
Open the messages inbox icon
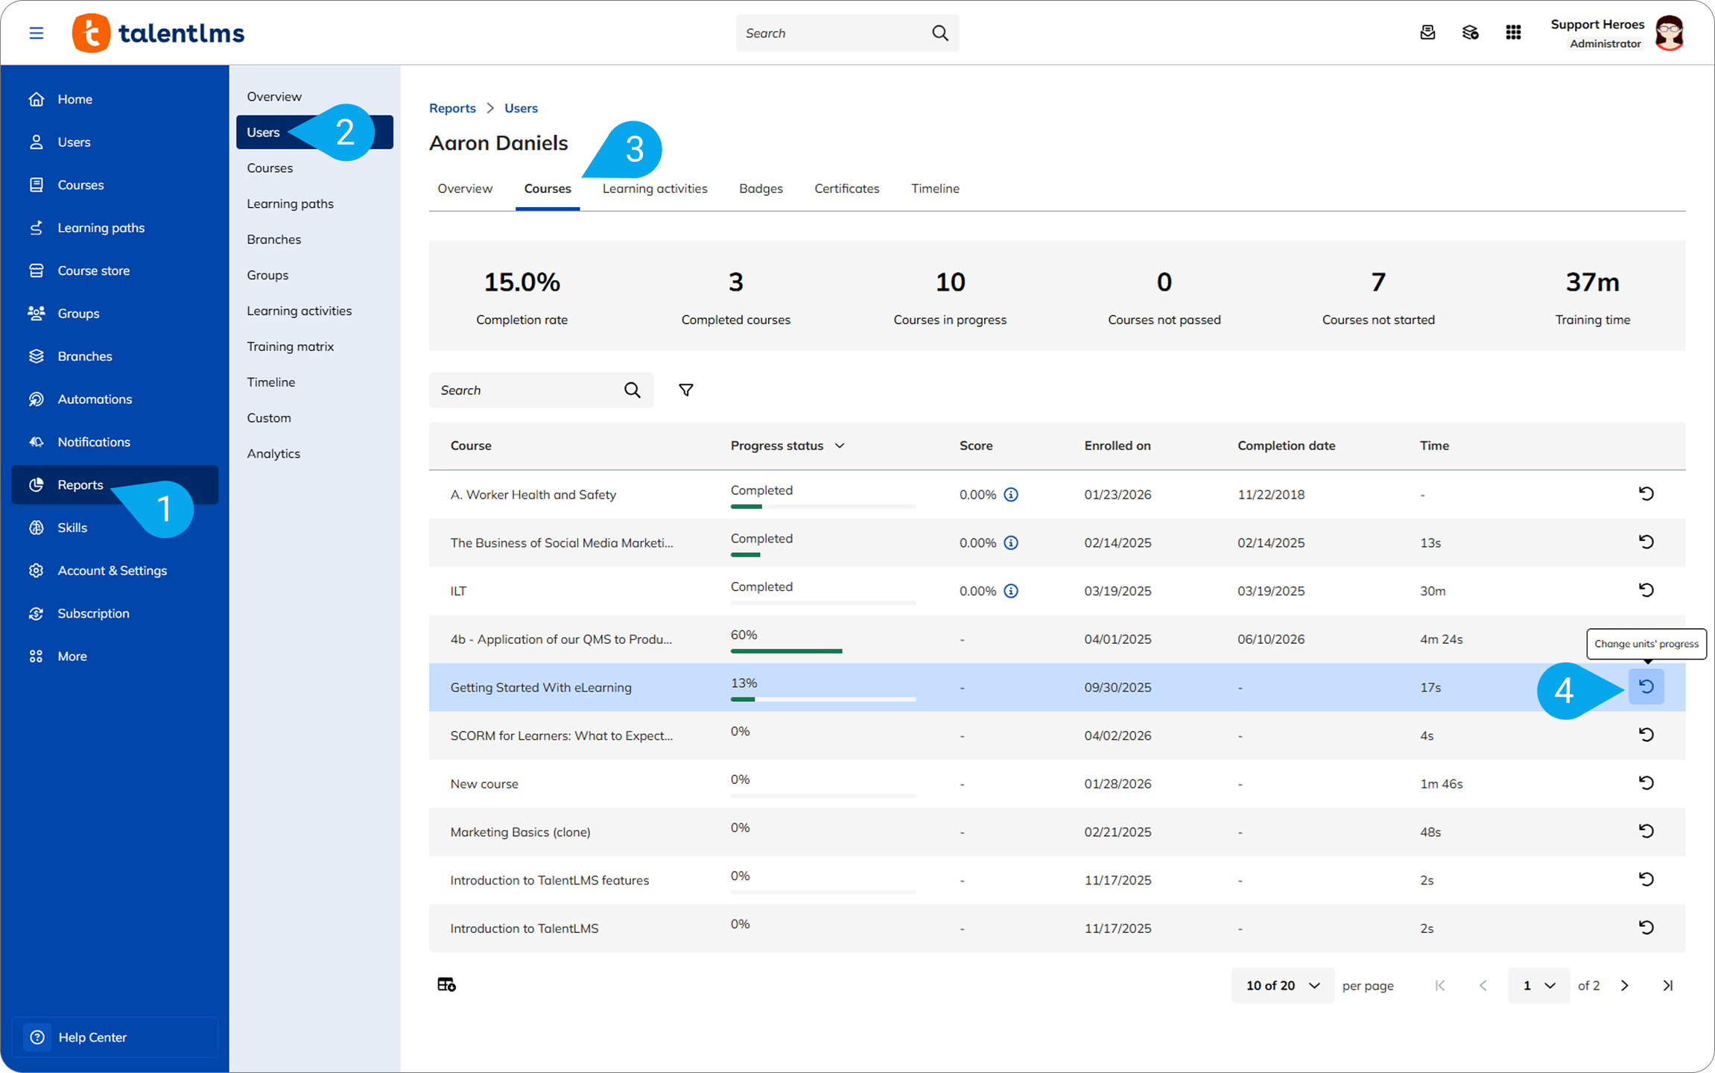pos(1427,33)
